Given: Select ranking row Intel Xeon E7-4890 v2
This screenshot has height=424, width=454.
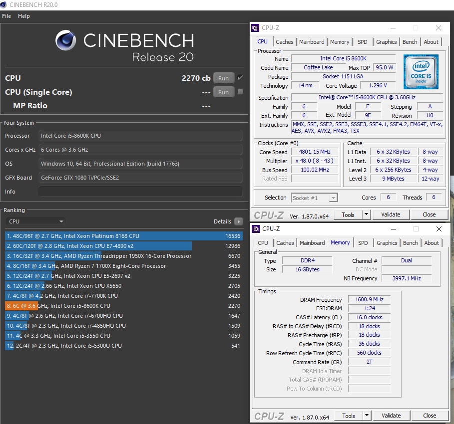Looking at the screenshot, I should 124,246.
